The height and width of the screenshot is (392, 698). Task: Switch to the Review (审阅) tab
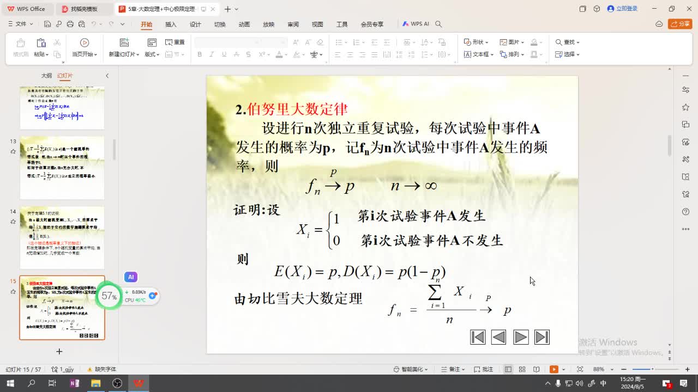293,24
